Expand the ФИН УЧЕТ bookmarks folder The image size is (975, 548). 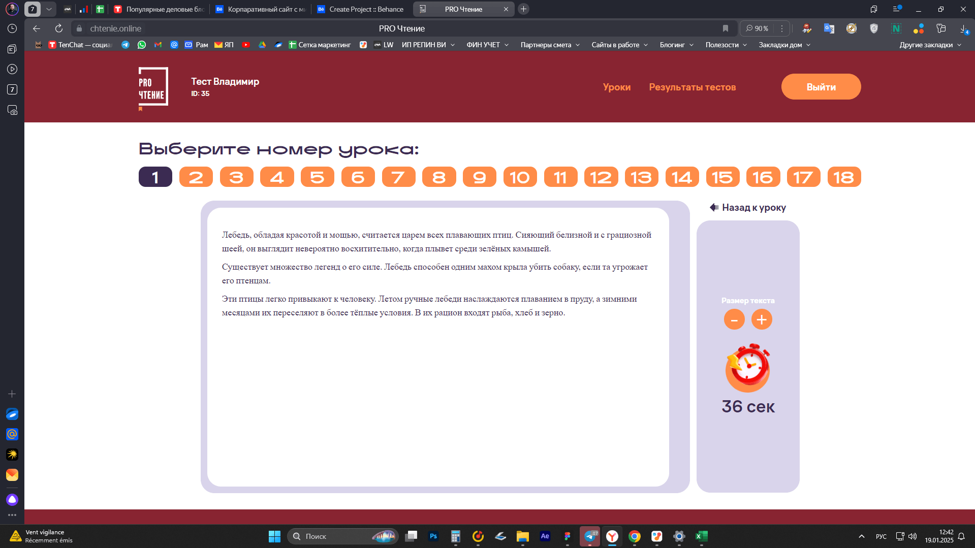[x=488, y=45]
